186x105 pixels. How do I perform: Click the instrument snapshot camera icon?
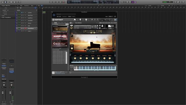[x=95, y=26]
